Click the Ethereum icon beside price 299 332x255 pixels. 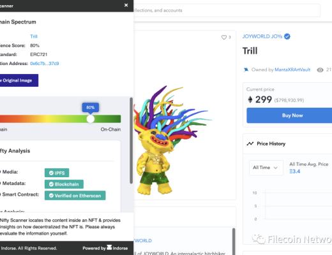[250, 99]
